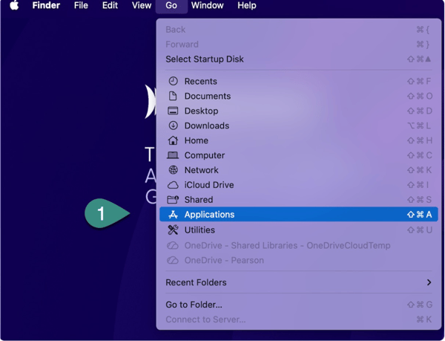Screen dimensions: 445x341
Task: Click the Go to Folder shortcut ⇧⌘G
Action: click(x=420, y=305)
